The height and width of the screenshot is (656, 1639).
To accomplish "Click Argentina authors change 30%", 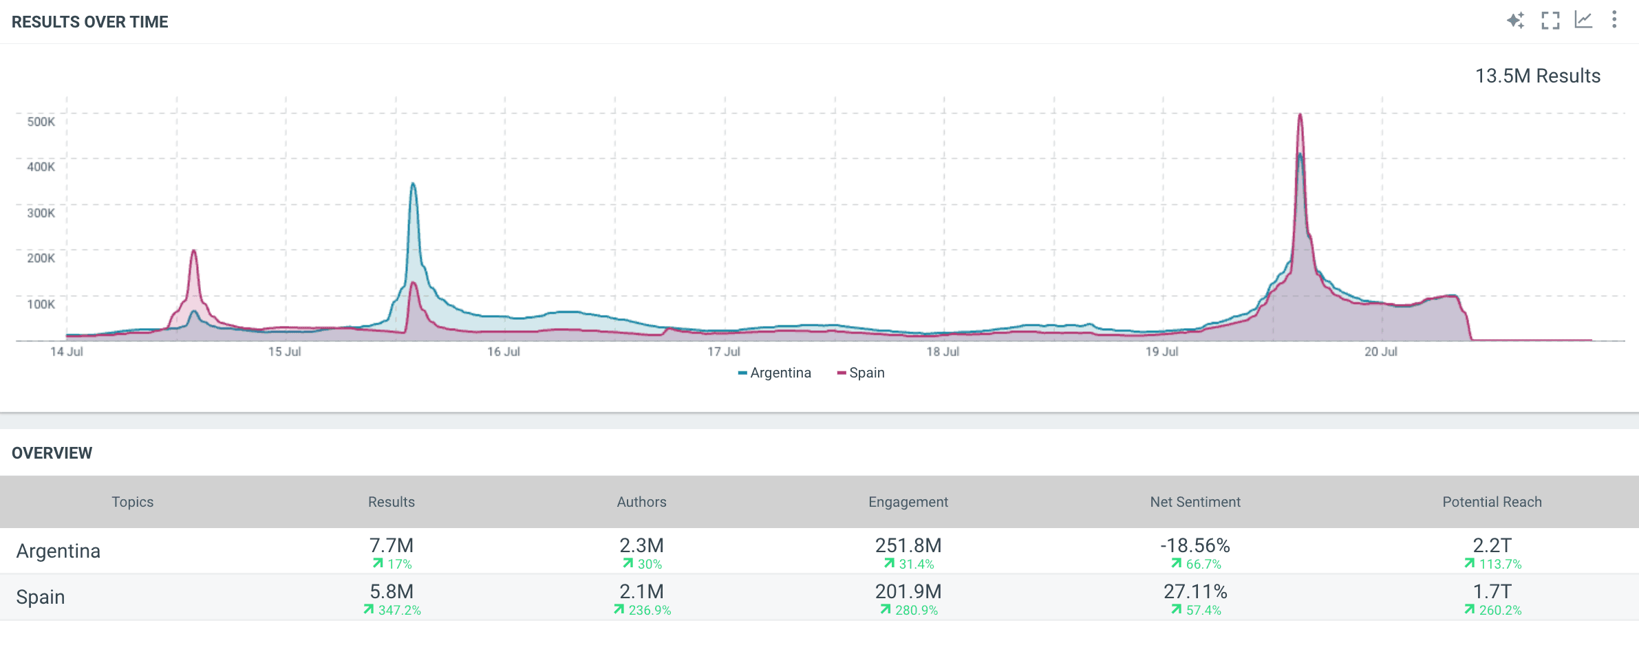I will (x=643, y=564).
